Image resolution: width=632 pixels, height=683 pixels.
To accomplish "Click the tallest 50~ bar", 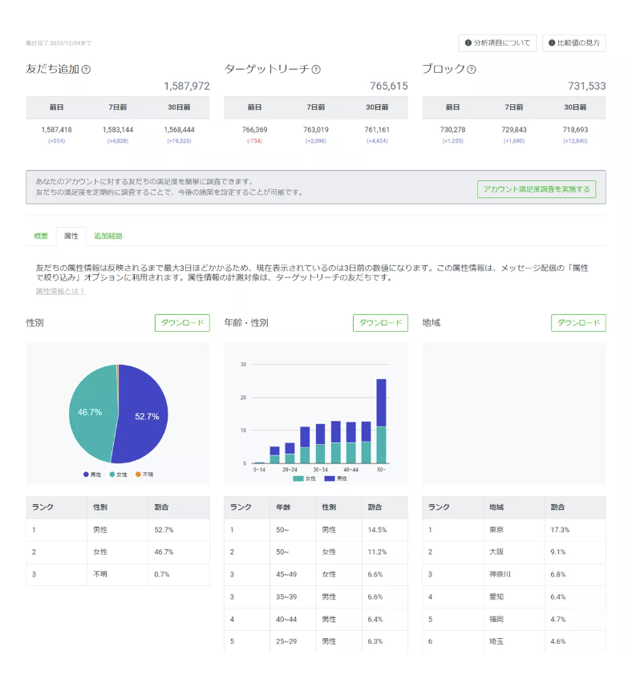I will point(382,421).
